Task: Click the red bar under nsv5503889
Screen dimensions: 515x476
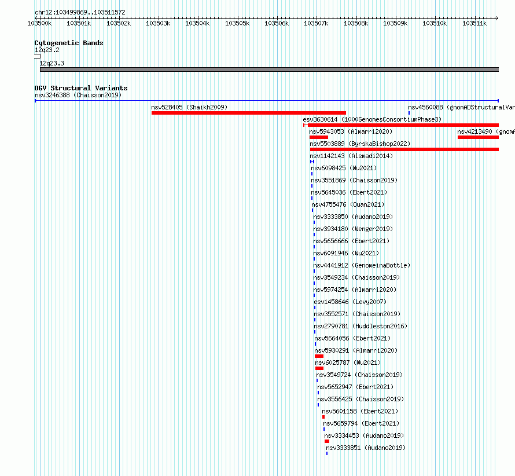Action: pyautogui.click(x=404, y=149)
